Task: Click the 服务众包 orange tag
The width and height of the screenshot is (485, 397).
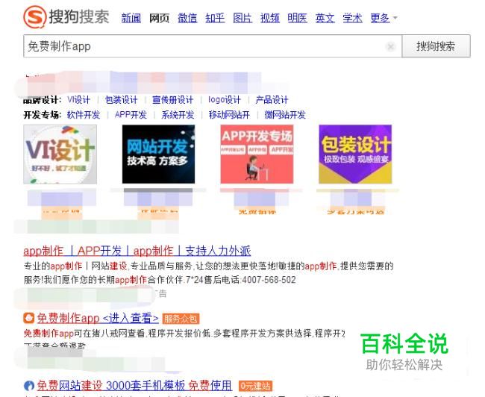Action: (181, 319)
